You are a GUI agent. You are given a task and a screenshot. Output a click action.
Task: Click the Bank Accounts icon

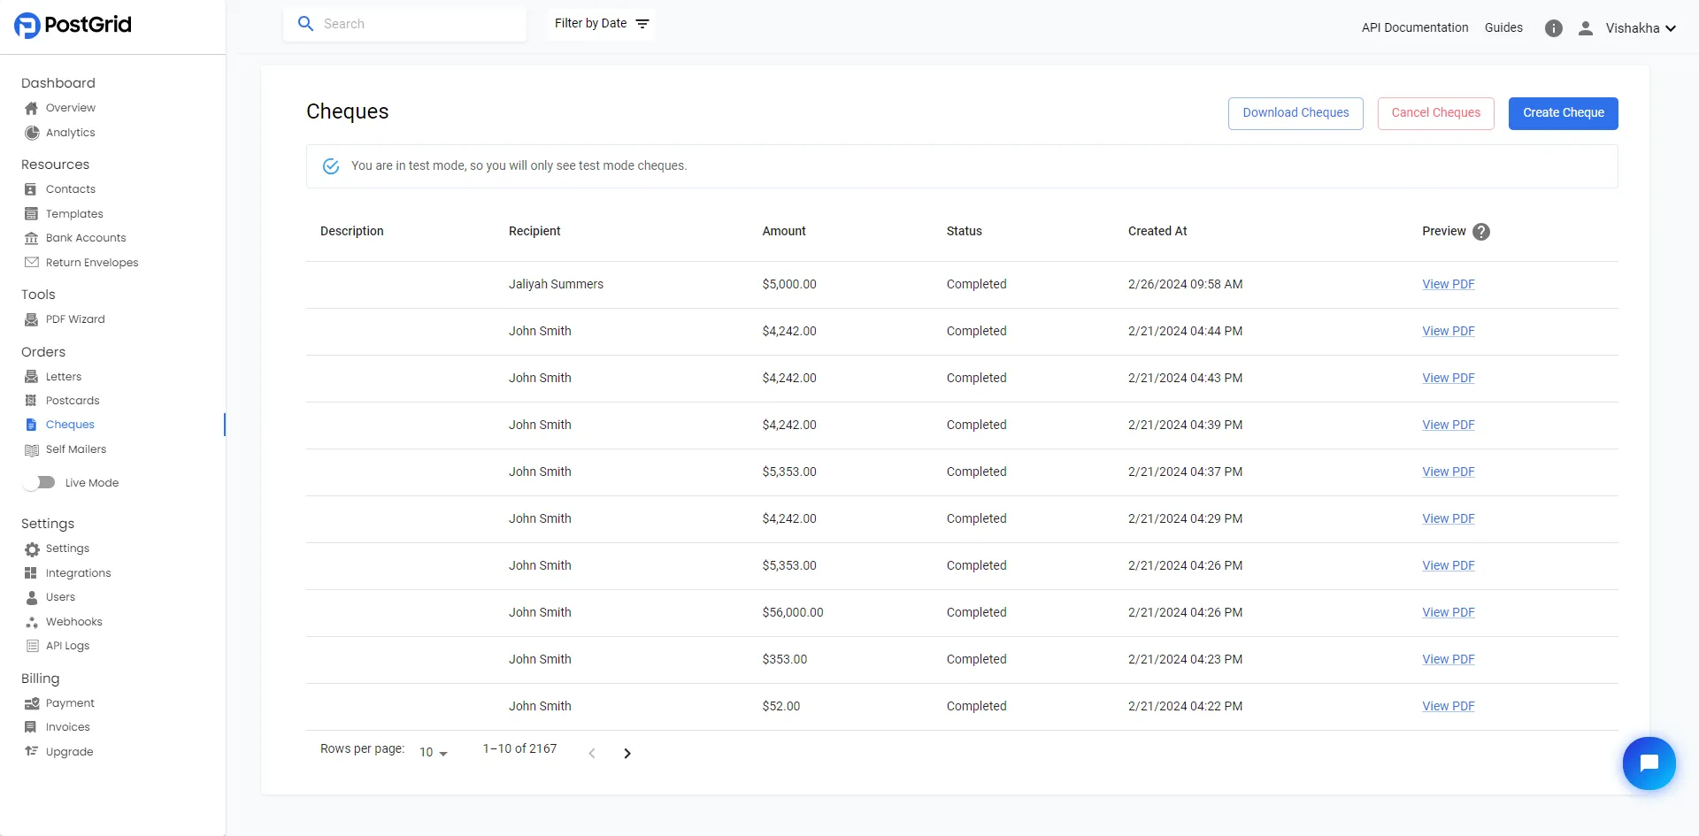pyautogui.click(x=31, y=237)
